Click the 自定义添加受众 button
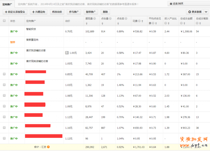Screen dimensions: 210x151 coord(15,12)
